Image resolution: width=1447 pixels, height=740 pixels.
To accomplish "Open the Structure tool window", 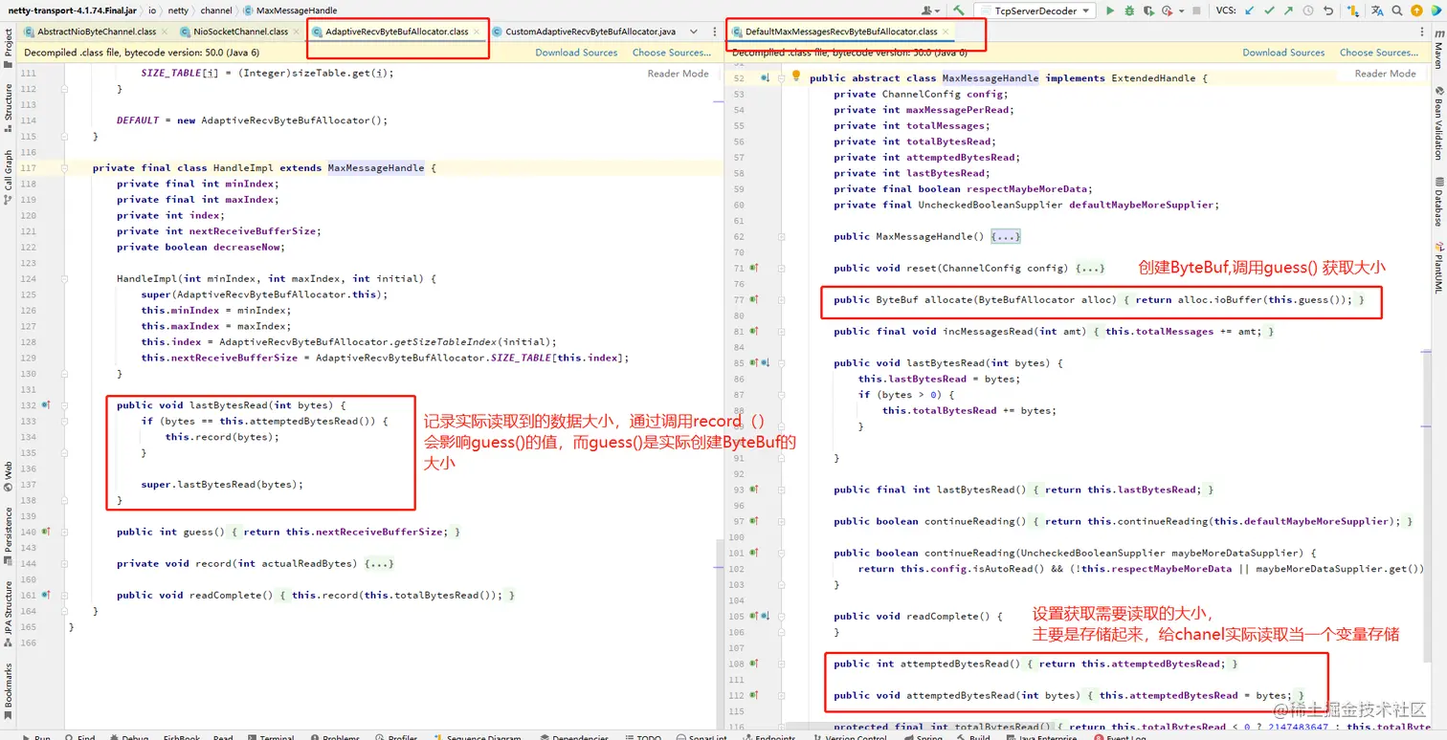I will point(8,107).
